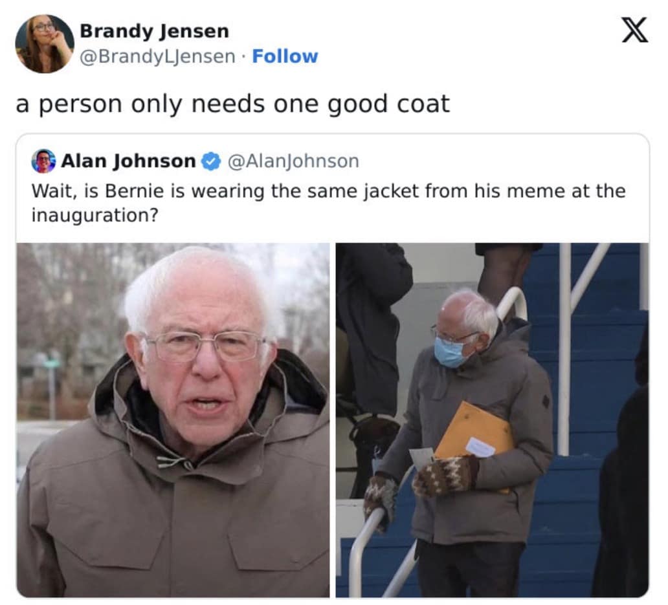This screenshot has height=605, width=668.
Task: View the left close-up parka photo
Action: point(173,420)
